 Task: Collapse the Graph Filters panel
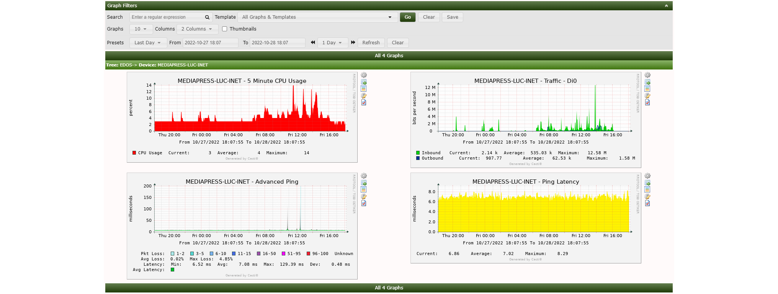(x=666, y=6)
